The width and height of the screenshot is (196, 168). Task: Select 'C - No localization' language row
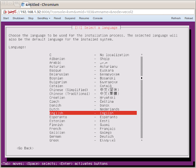(x=93, y=55)
